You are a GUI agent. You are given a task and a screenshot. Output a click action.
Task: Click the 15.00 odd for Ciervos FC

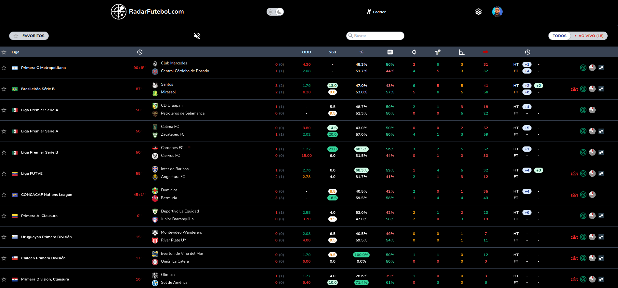(x=307, y=156)
